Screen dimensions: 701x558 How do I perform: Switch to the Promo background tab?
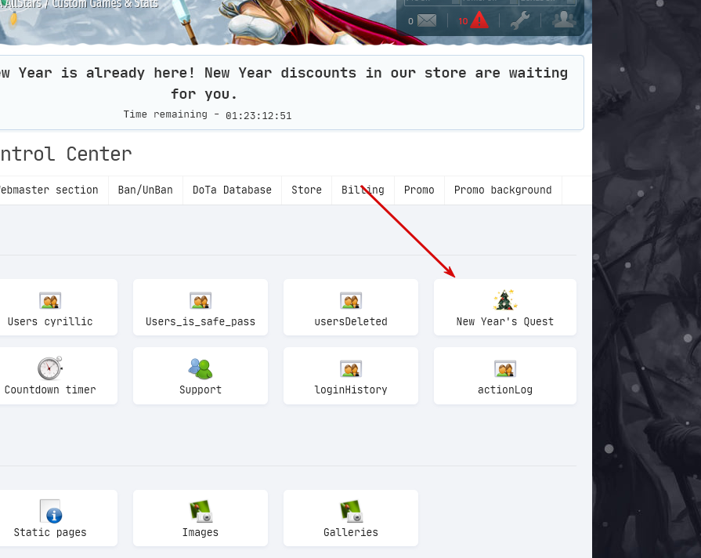[503, 190]
